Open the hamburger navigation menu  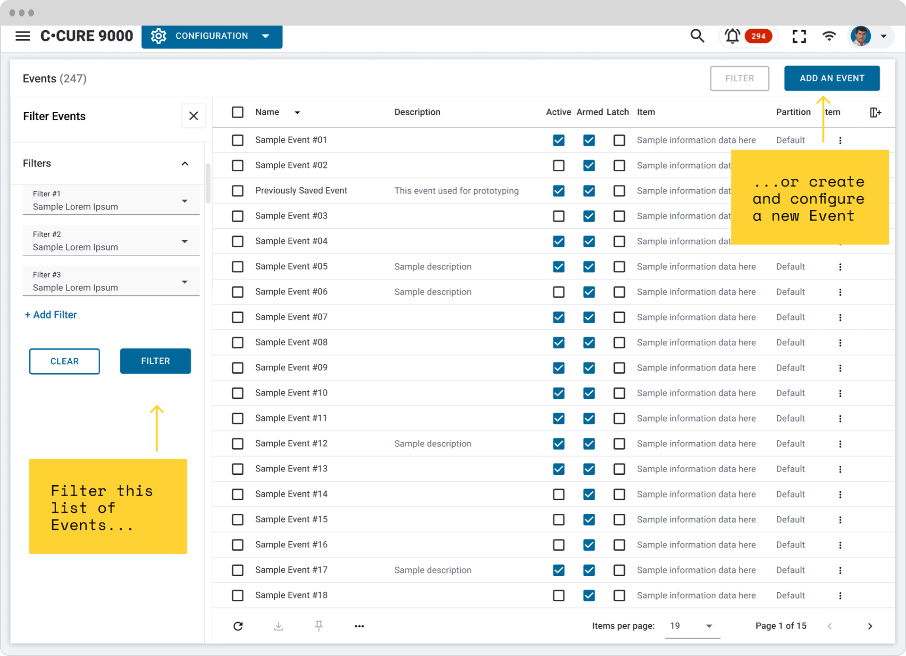pyautogui.click(x=22, y=36)
